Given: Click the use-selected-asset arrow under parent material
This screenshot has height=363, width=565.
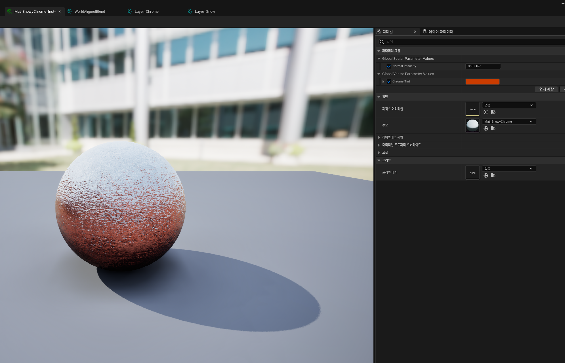Looking at the screenshot, I should click(x=486, y=128).
